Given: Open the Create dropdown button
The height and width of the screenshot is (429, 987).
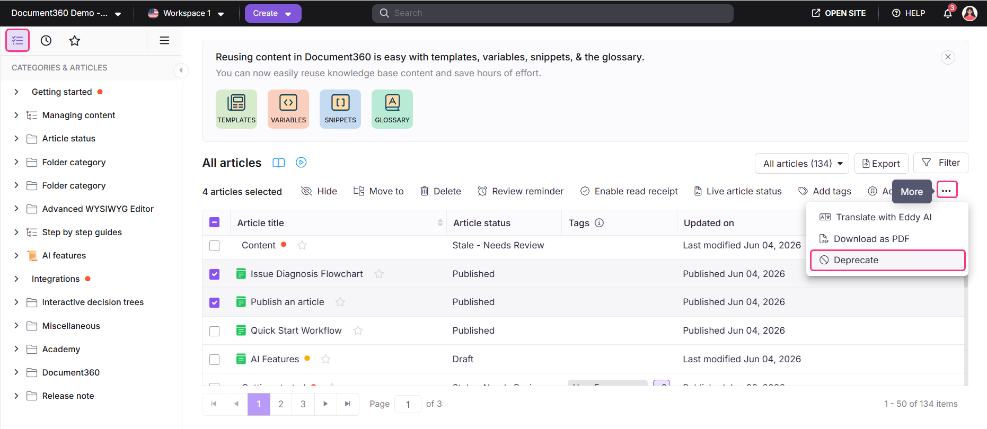Looking at the screenshot, I should pyautogui.click(x=273, y=13).
